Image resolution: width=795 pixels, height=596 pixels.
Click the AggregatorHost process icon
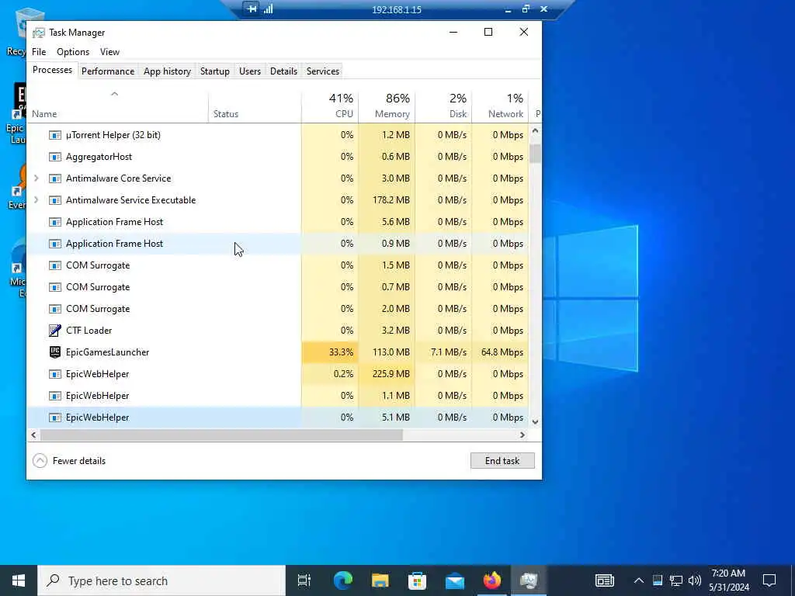55,157
